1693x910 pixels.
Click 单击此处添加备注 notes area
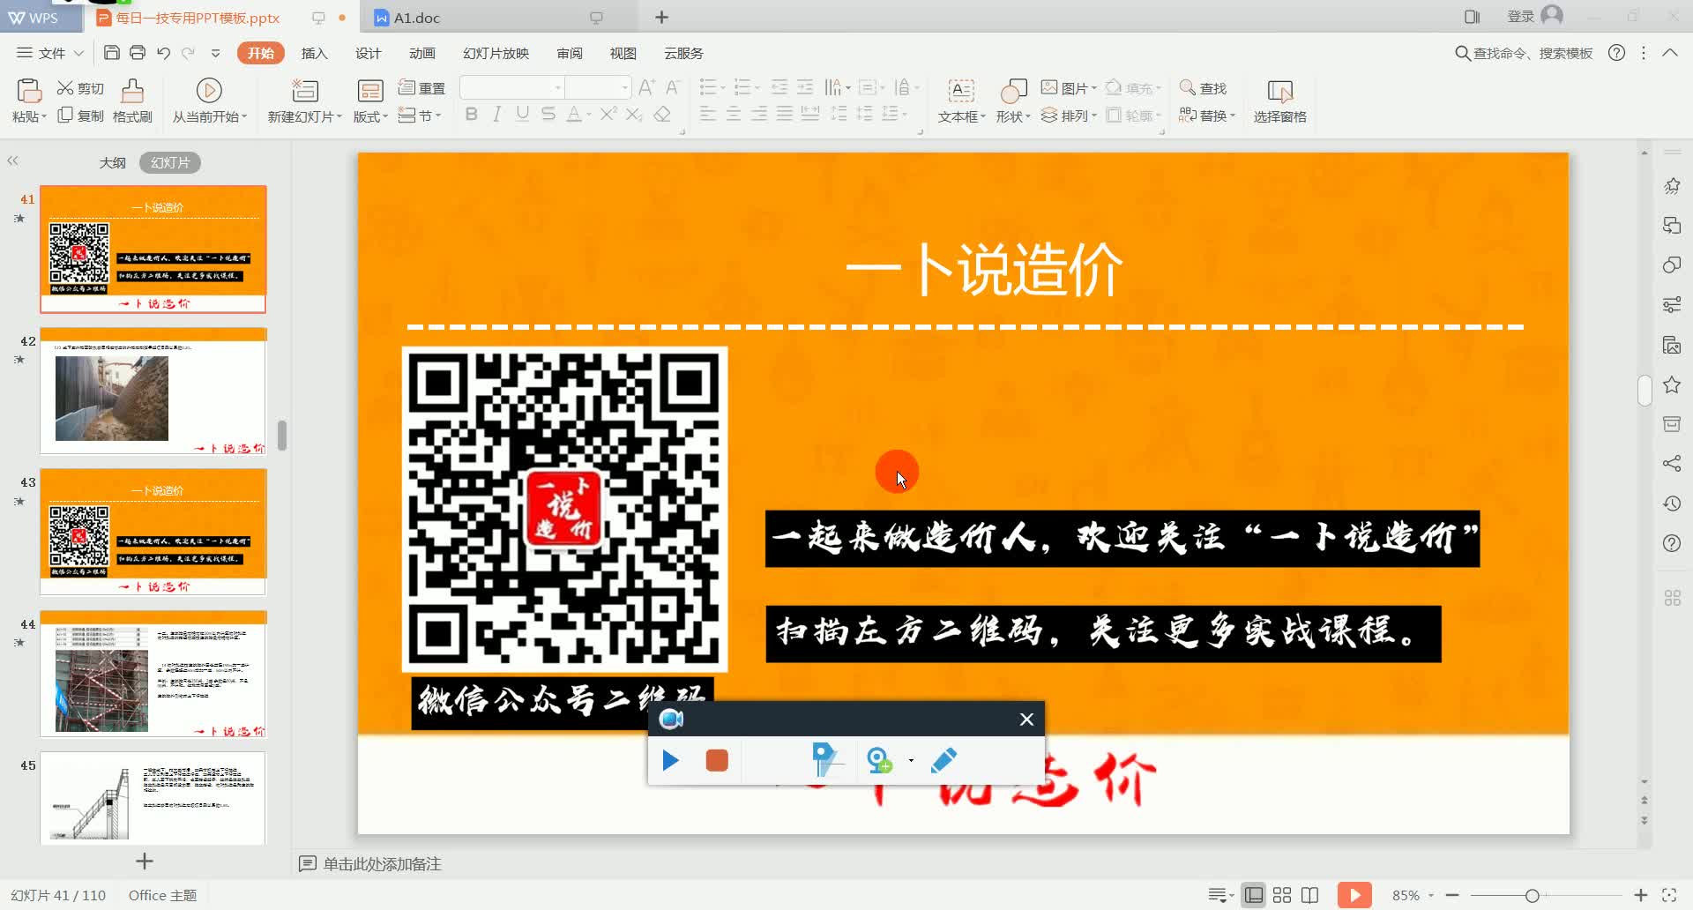[382, 864]
